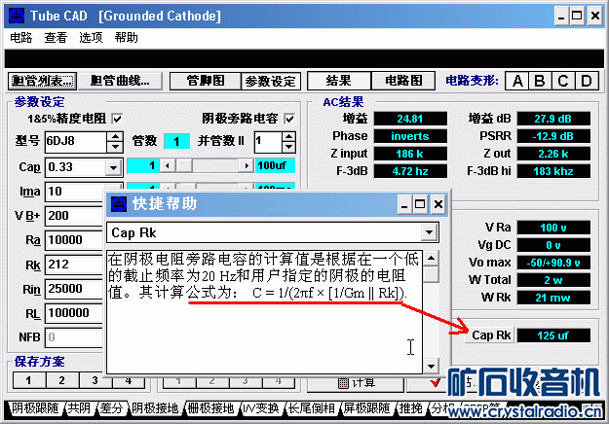Click the Tube CAD title bar icon
609x424 pixels.
click(x=17, y=16)
